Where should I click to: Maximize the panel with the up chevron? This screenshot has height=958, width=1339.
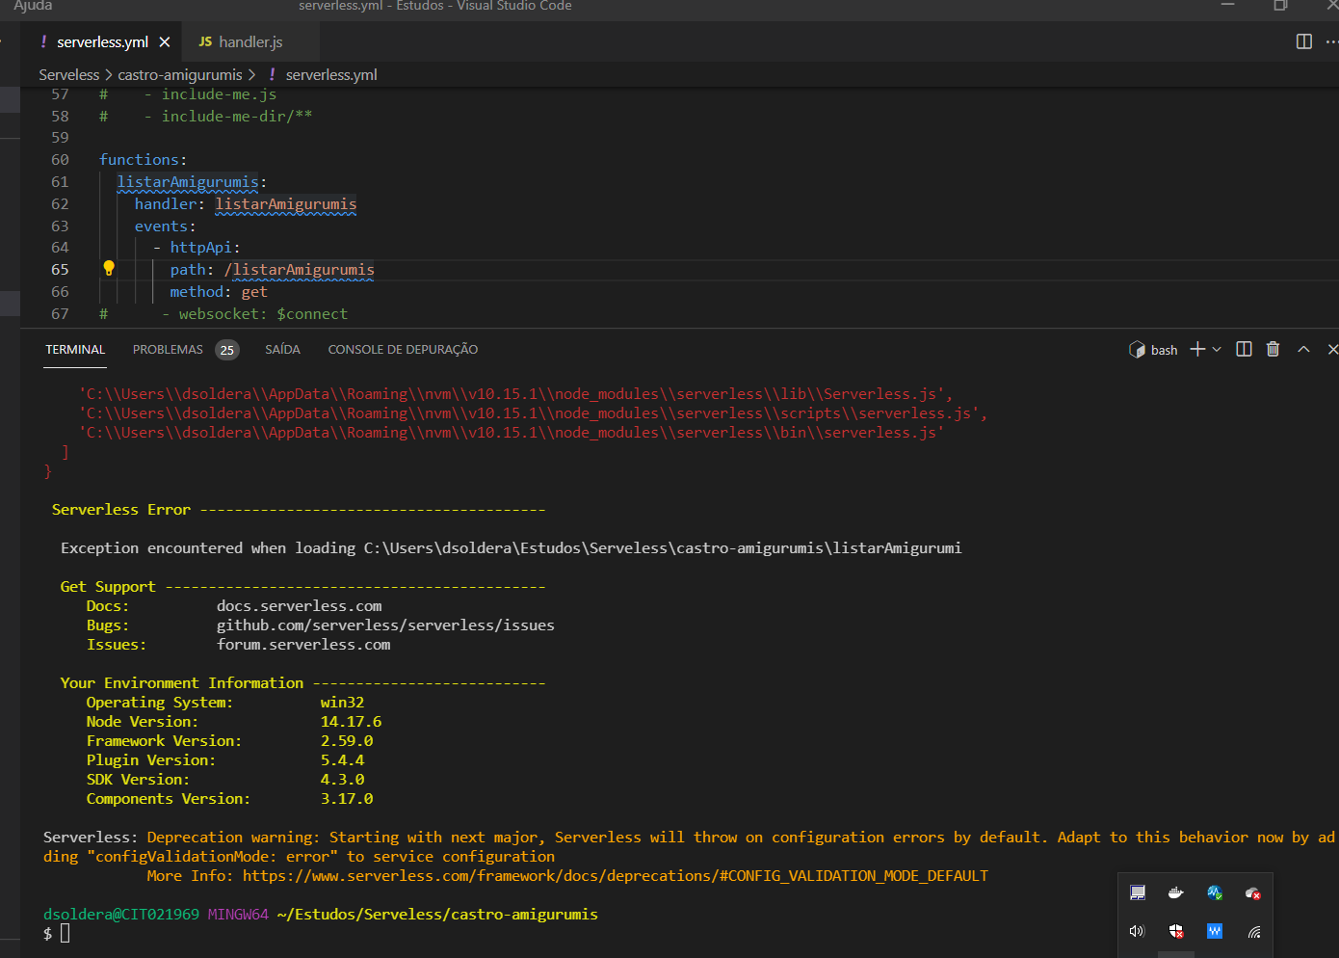[1303, 349]
